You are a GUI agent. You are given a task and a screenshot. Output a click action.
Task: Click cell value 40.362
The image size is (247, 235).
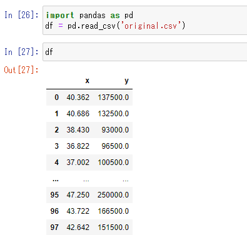tap(78, 97)
